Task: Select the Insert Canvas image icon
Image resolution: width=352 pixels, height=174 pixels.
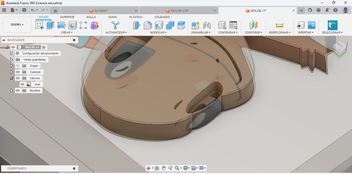Action: [312, 25]
